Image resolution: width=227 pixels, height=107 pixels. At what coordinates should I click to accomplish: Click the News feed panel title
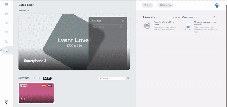96,21
